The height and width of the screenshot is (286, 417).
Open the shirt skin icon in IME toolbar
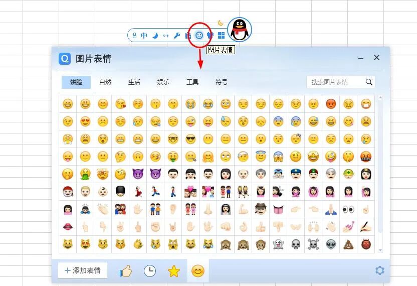[x=210, y=35]
